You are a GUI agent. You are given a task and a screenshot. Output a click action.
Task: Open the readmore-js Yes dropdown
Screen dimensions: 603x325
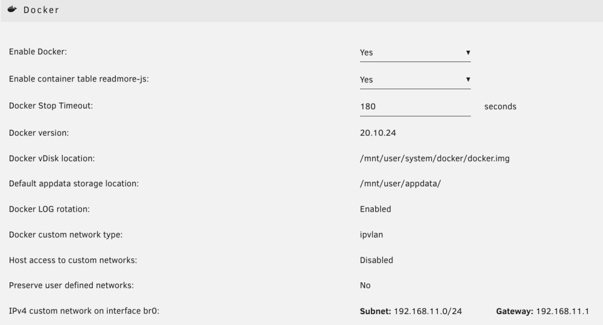[x=415, y=80]
